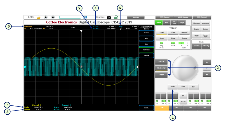Switch to the RFG-Control tab

tap(201, 17)
